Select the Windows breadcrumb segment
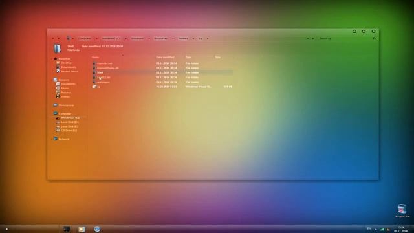The image size is (414, 233). coord(138,39)
